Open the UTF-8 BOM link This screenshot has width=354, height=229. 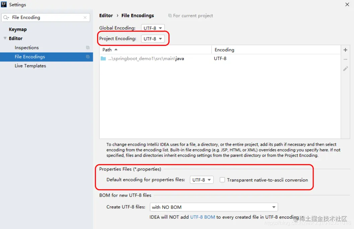(x=203, y=217)
